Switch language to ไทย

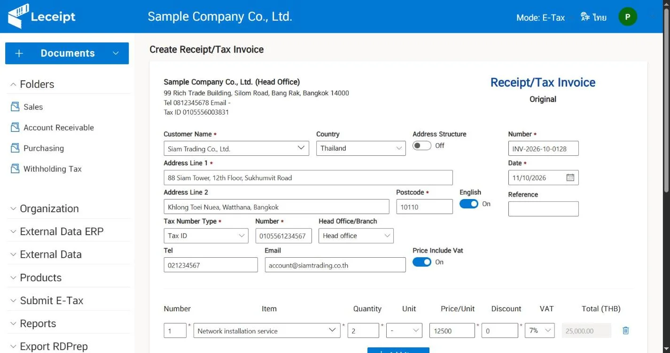click(x=600, y=18)
